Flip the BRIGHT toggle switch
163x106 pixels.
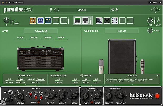pyautogui.click(x=30, y=95)
